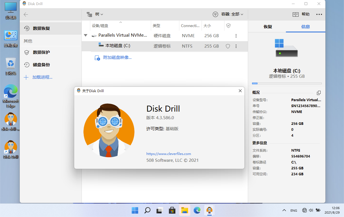
Task: Copy overview info with the copy icon
Action: [319, 93]
